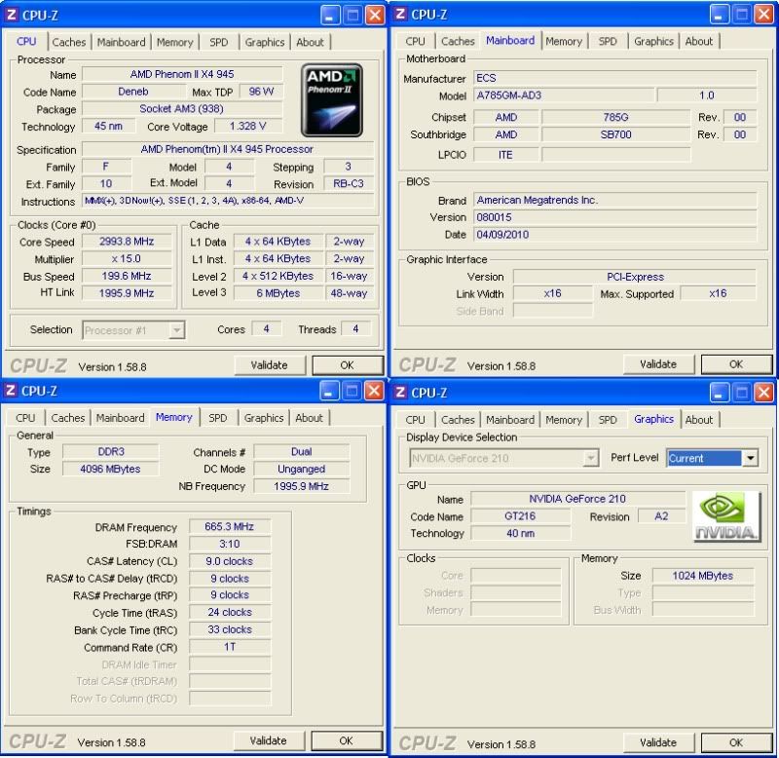Click the CPU-Z title icon in CPU window
779x758 pixels.
coord(12,15)
